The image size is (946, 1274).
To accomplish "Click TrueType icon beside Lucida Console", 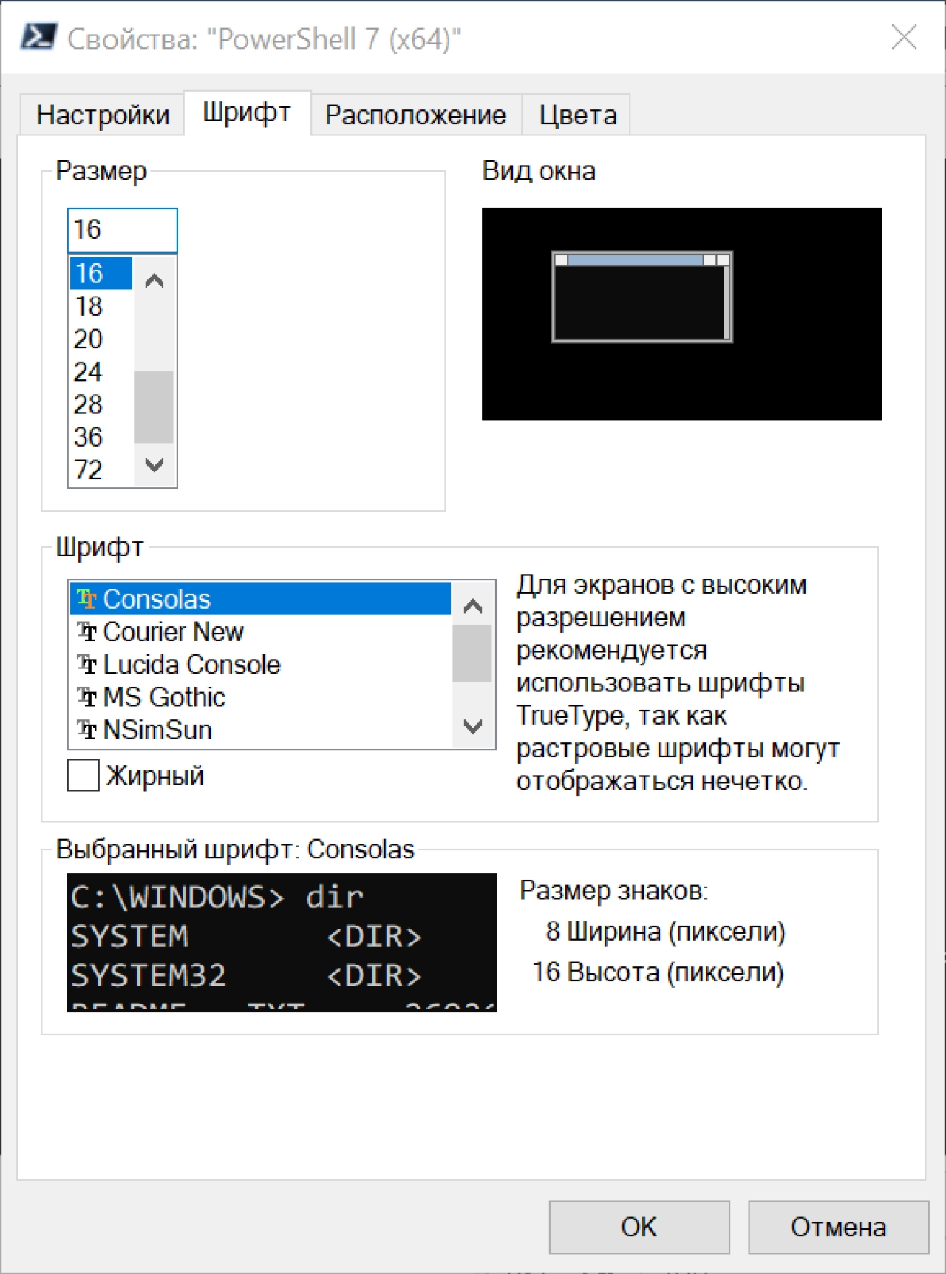I will pos(87,665).
